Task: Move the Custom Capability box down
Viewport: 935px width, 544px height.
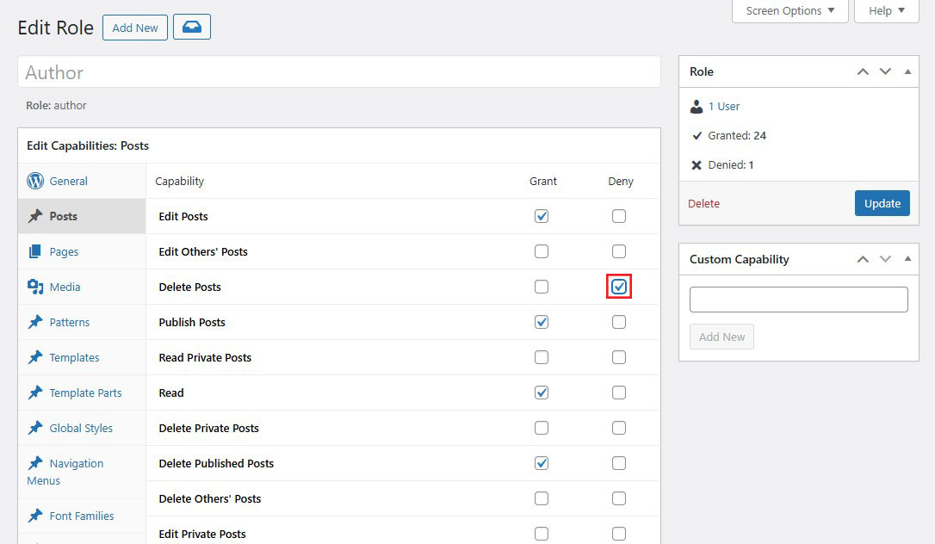Action: (886, 259)
